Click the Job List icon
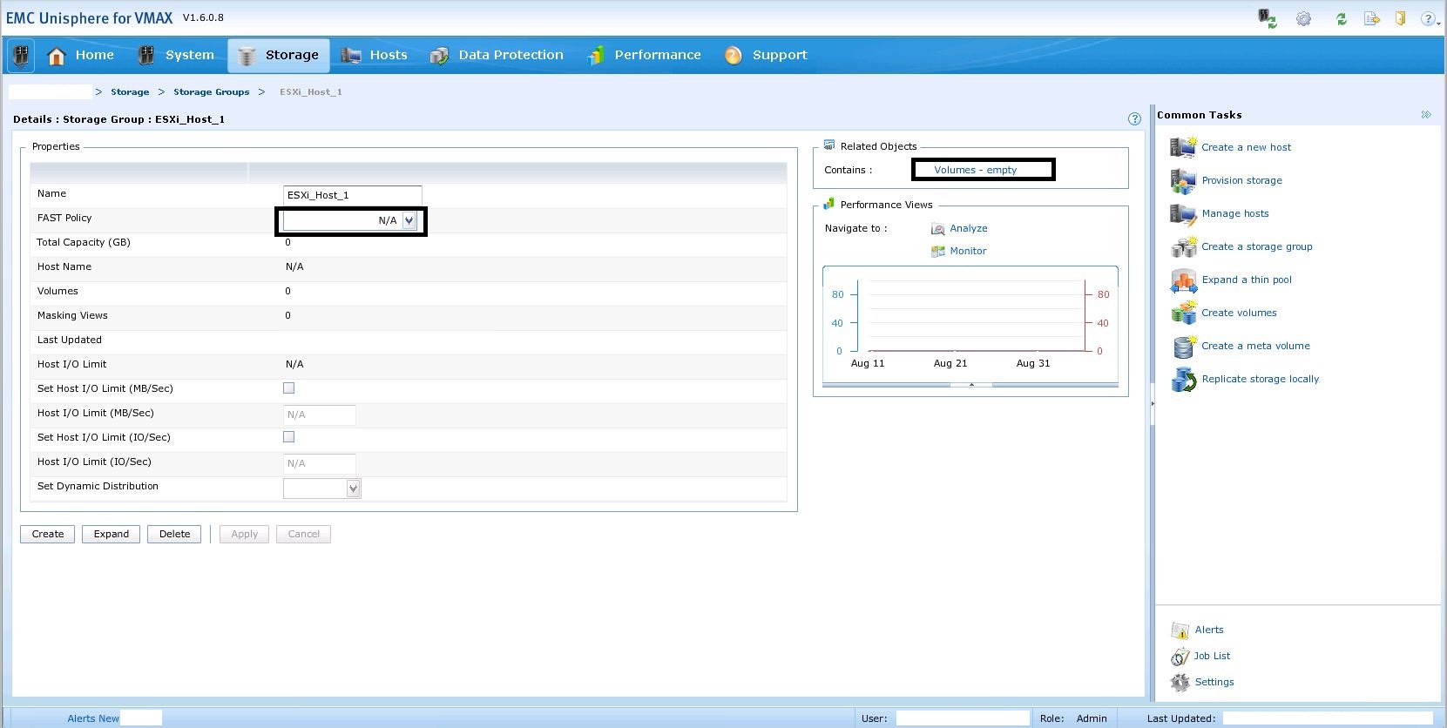 [x=1180, y=657]
